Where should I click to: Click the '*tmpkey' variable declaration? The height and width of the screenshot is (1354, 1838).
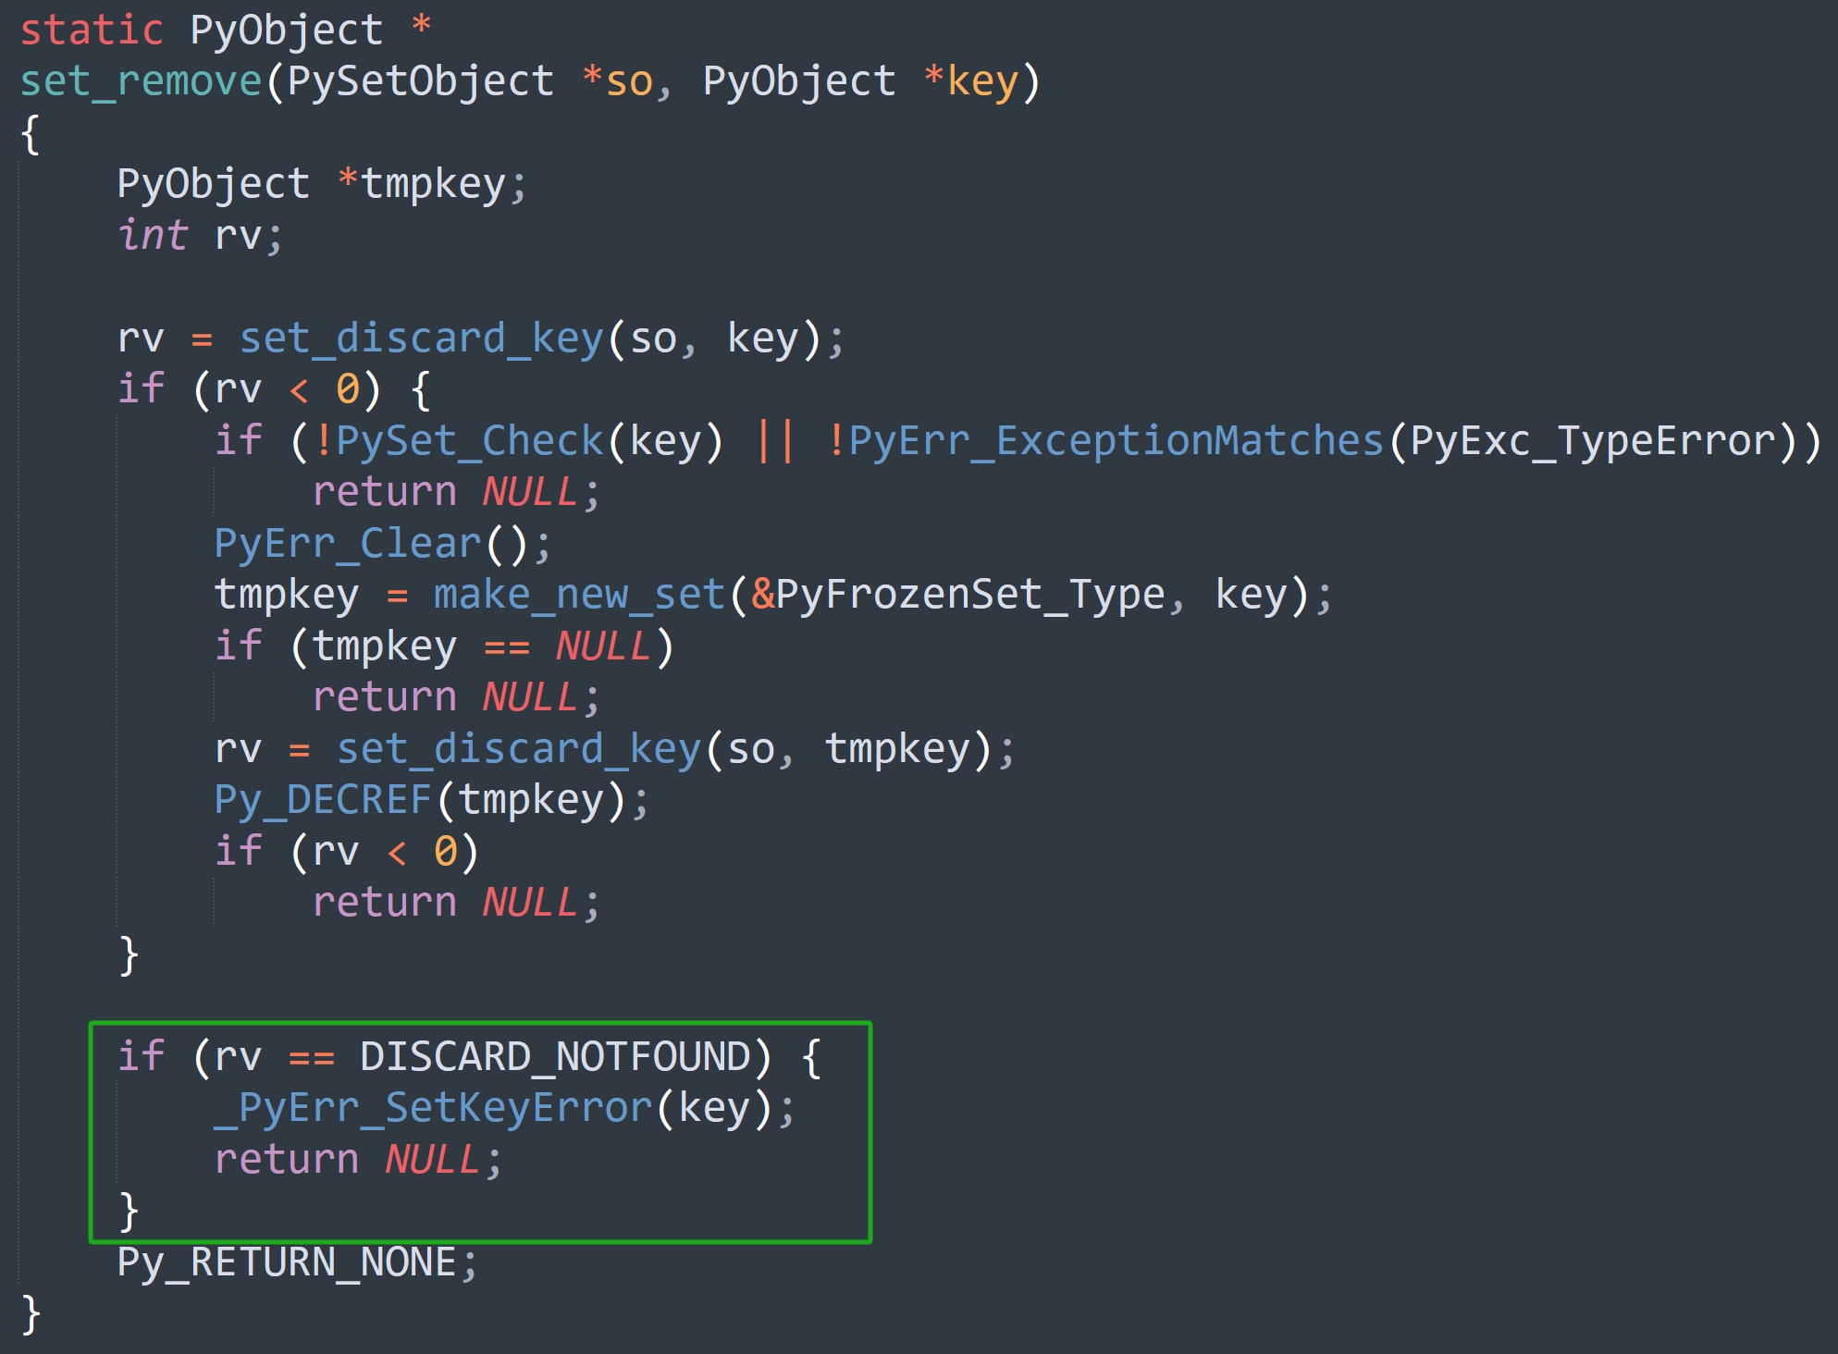[422, 184]
